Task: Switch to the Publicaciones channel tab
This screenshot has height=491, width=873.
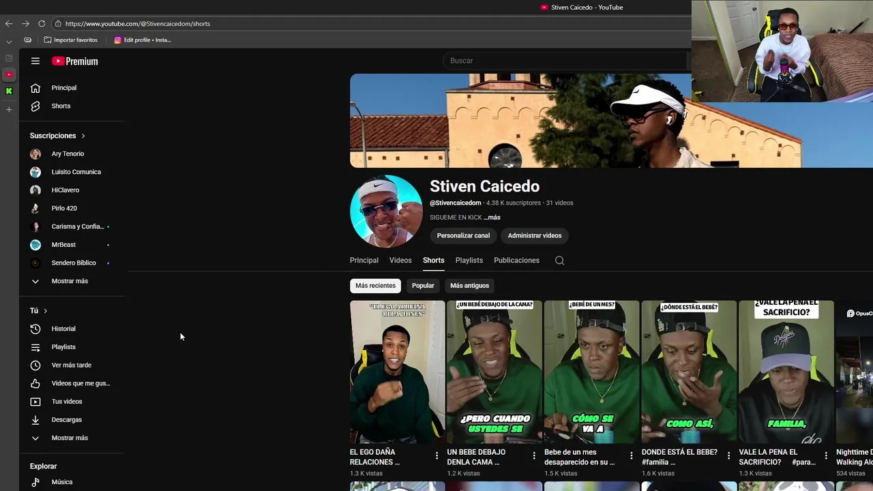Action: [516, 261]
